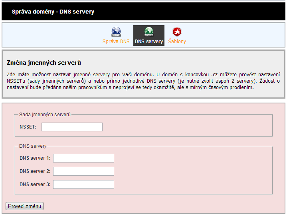287x216 pixels.
Task: Click the NSSET: field label
Action: pyautogui.click(x=28, y=127)
